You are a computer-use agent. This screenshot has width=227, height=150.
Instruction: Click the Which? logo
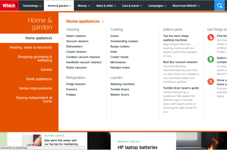coord(9,6)
